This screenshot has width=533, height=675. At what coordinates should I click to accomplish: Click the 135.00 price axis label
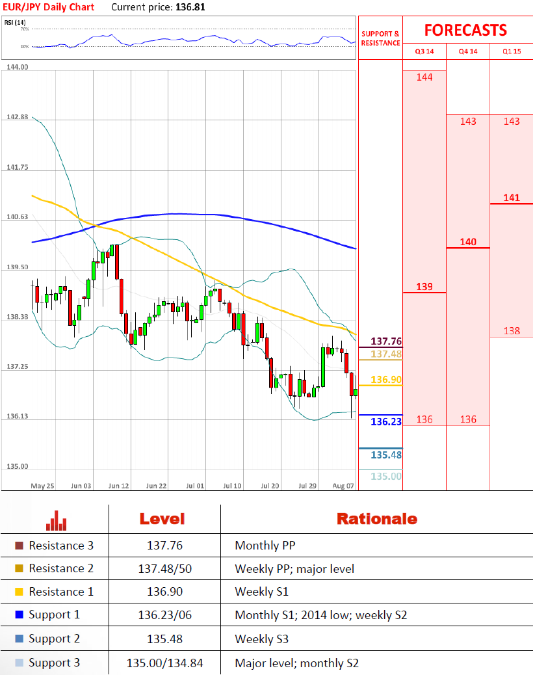[17, 466]
